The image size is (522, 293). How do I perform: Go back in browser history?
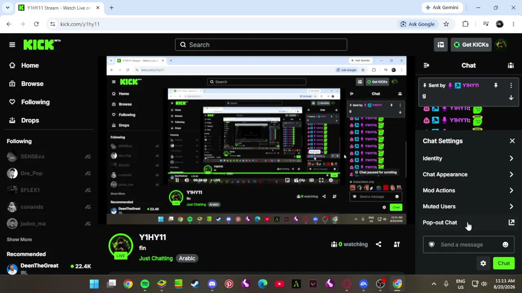9,24
